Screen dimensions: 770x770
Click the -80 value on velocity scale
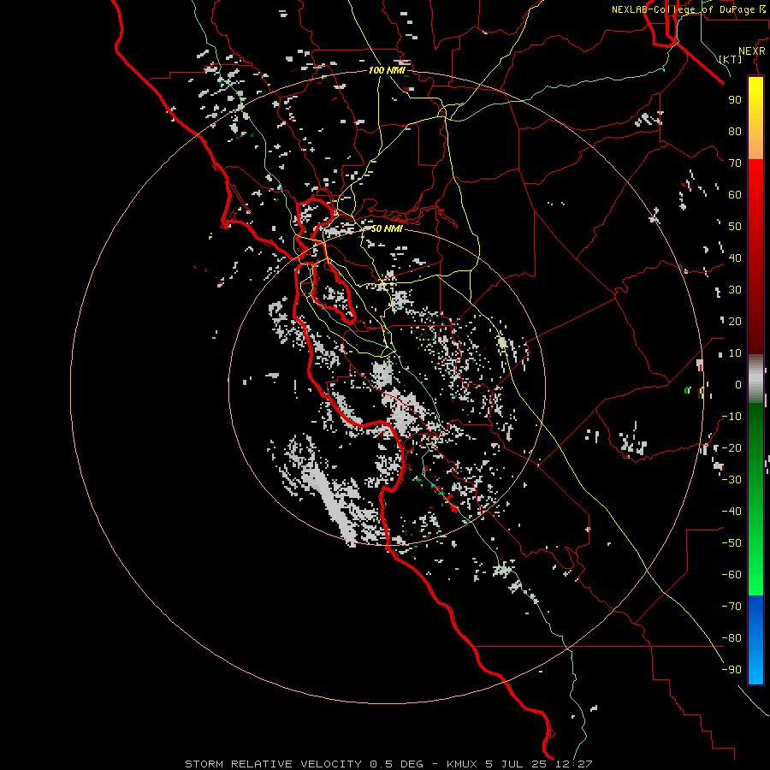pyautogui.click(x=731, y=638)
